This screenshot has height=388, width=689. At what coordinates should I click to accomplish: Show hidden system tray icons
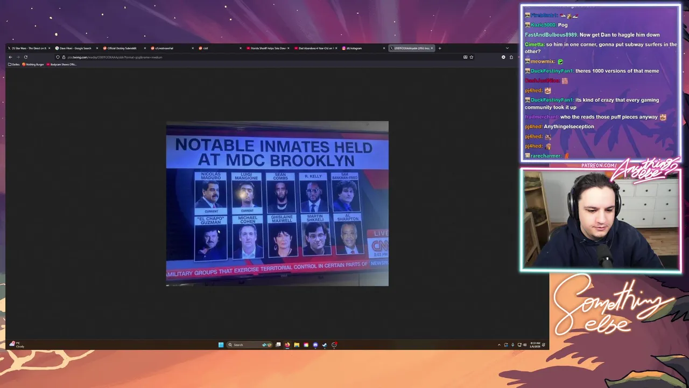click(x=499, y=345)
